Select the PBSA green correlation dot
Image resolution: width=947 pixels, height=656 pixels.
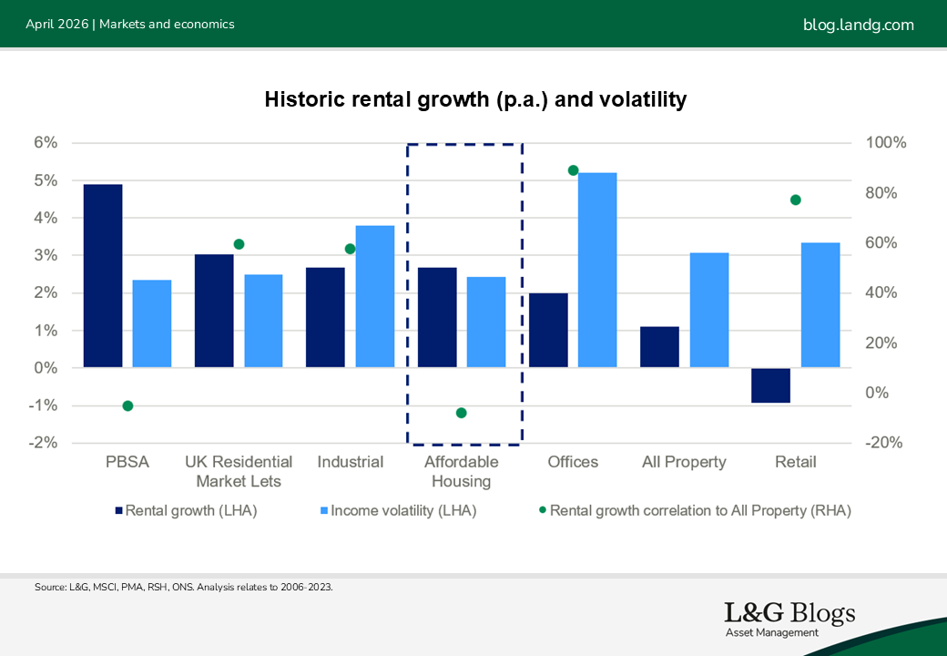tap(127, 405)
